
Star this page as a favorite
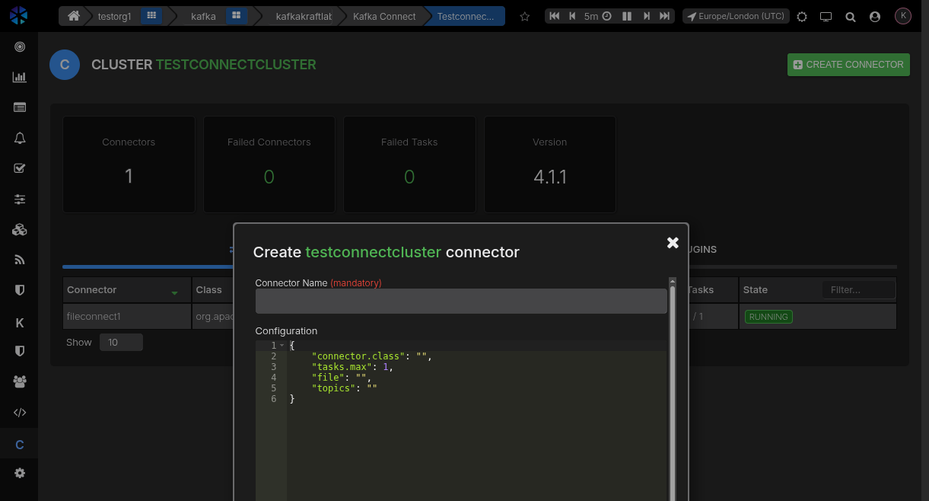pos(524,16)
